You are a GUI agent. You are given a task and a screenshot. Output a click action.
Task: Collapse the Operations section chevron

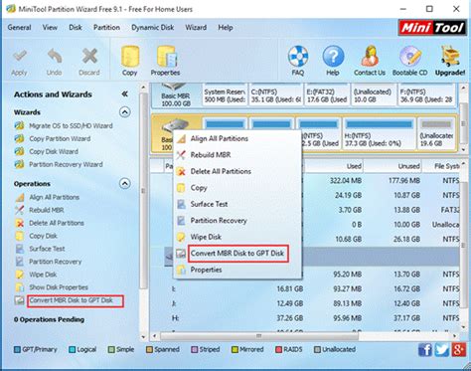coord(124,183)
